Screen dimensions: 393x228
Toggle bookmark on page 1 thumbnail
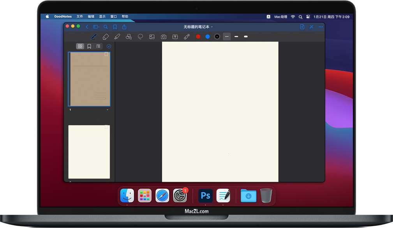106,54
